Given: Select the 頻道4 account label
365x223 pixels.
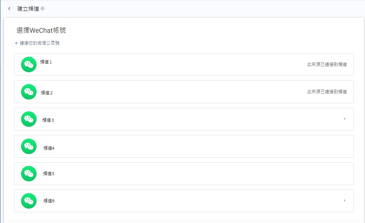Looking at the screenshot, I should coord(49,148).
